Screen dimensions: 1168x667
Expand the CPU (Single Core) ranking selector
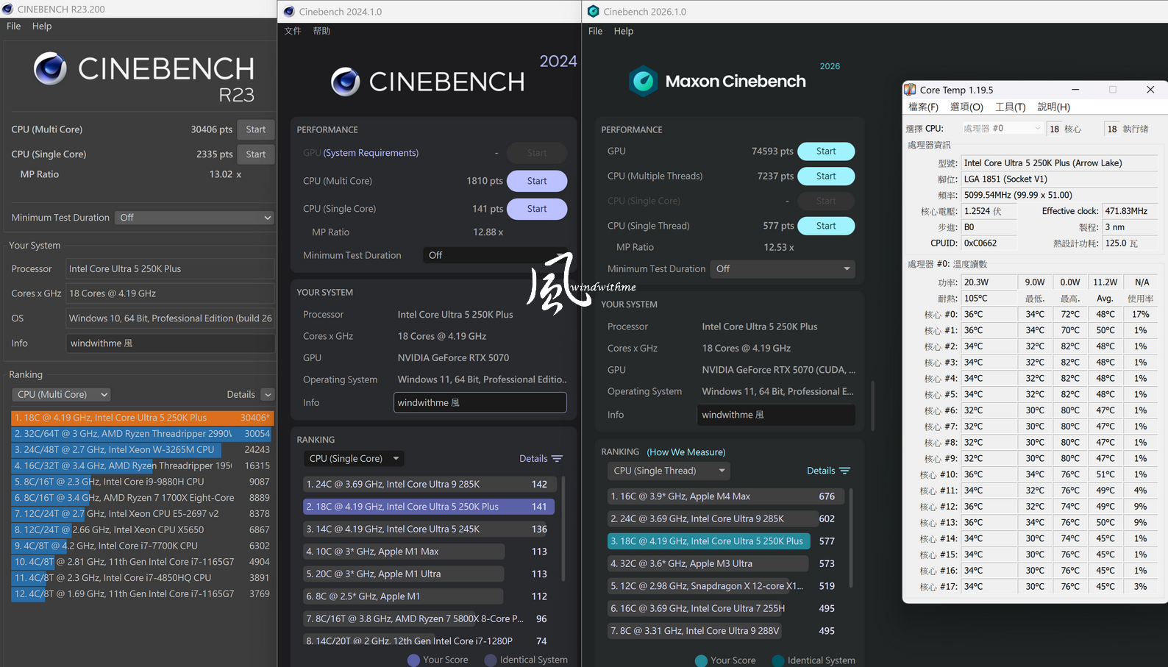355,459
